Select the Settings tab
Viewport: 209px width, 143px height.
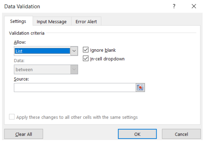point(18,21)
